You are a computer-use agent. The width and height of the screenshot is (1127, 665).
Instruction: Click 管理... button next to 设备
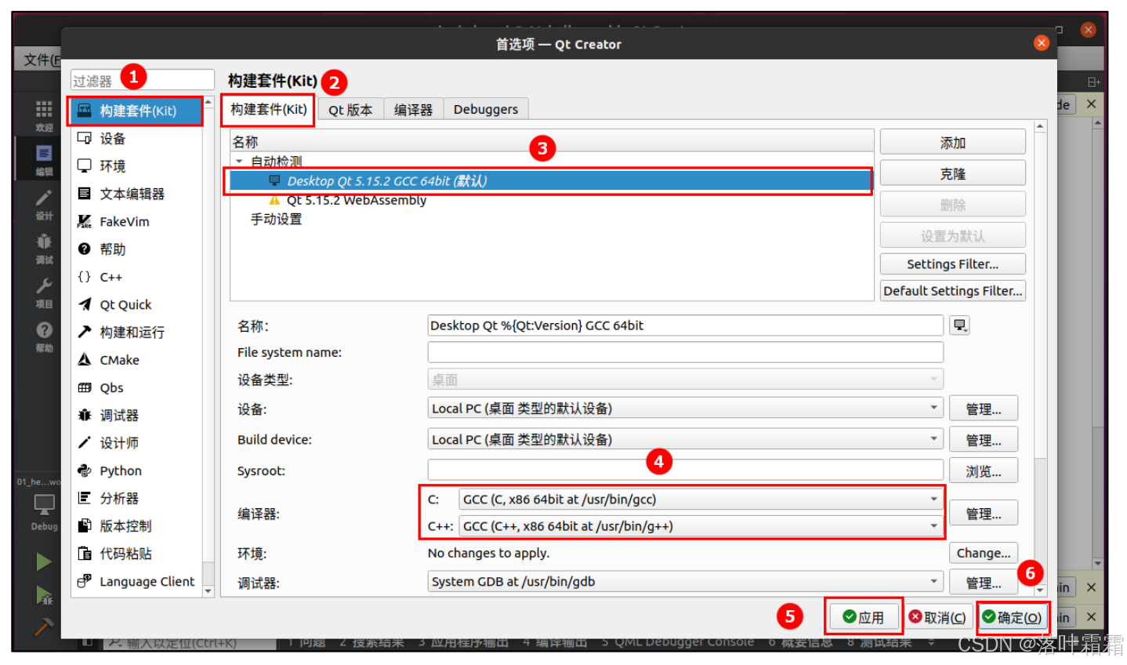click(x=984, y=409)
